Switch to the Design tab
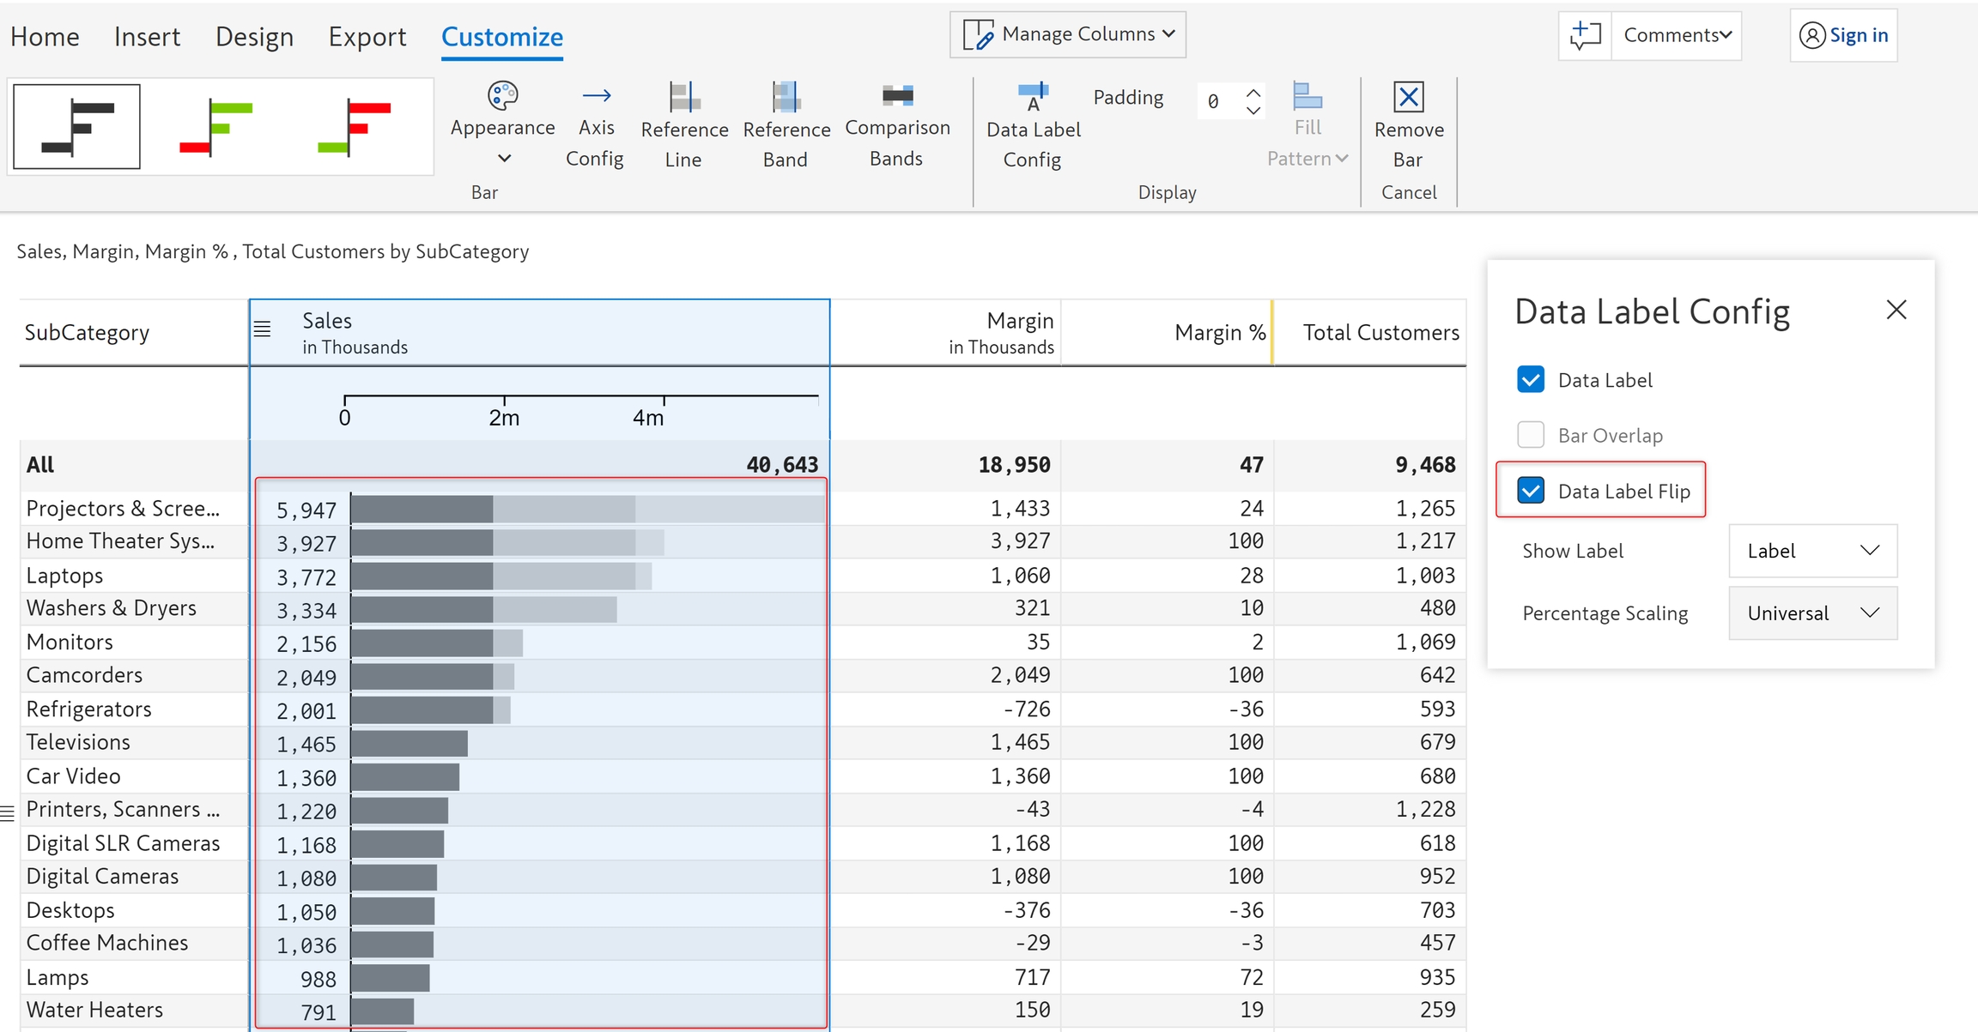1978x1032 pixels. (254, 37)
